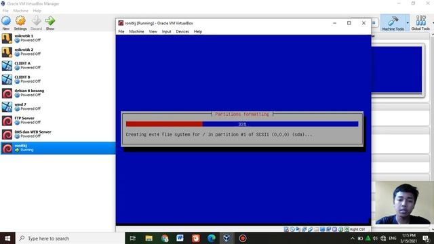Click the network globe tray icon
The height and width of the screenshot is (244, 434).
coord(383,238)
